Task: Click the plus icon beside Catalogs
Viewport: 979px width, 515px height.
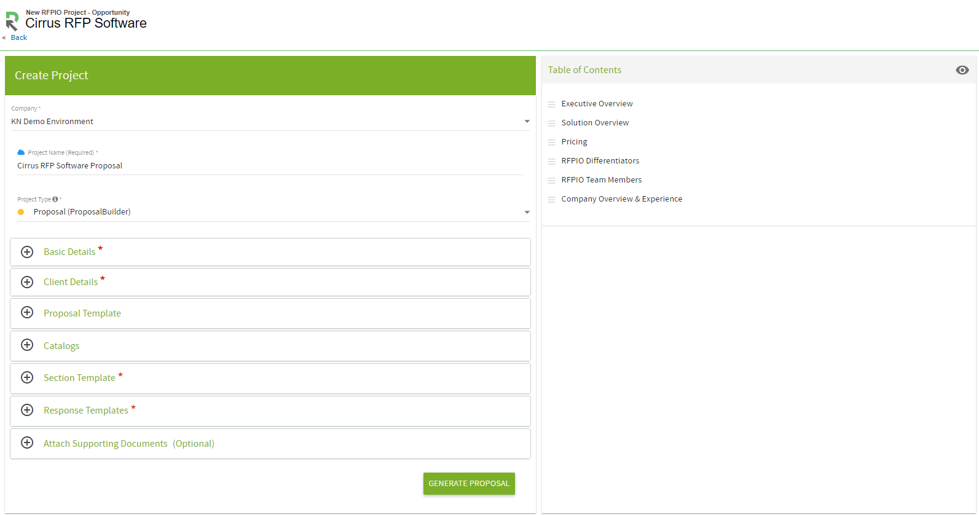Action: (x=27, y=345)
